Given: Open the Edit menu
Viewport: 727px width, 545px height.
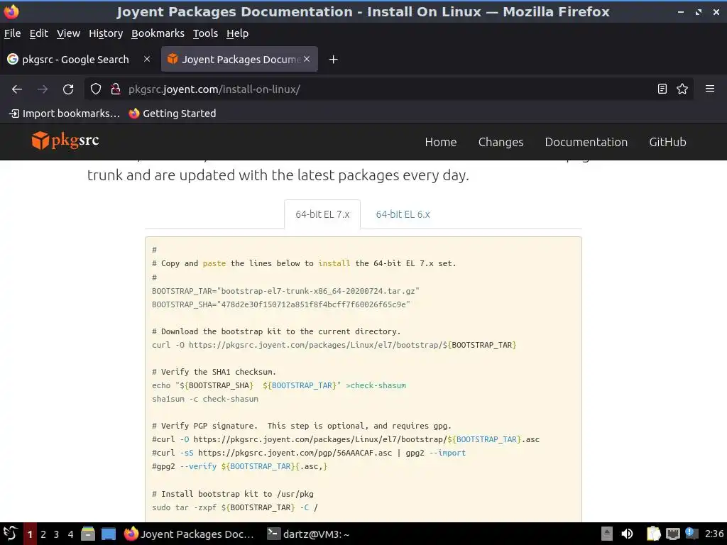Looking at the screenshot, I should tap(38, 33).
